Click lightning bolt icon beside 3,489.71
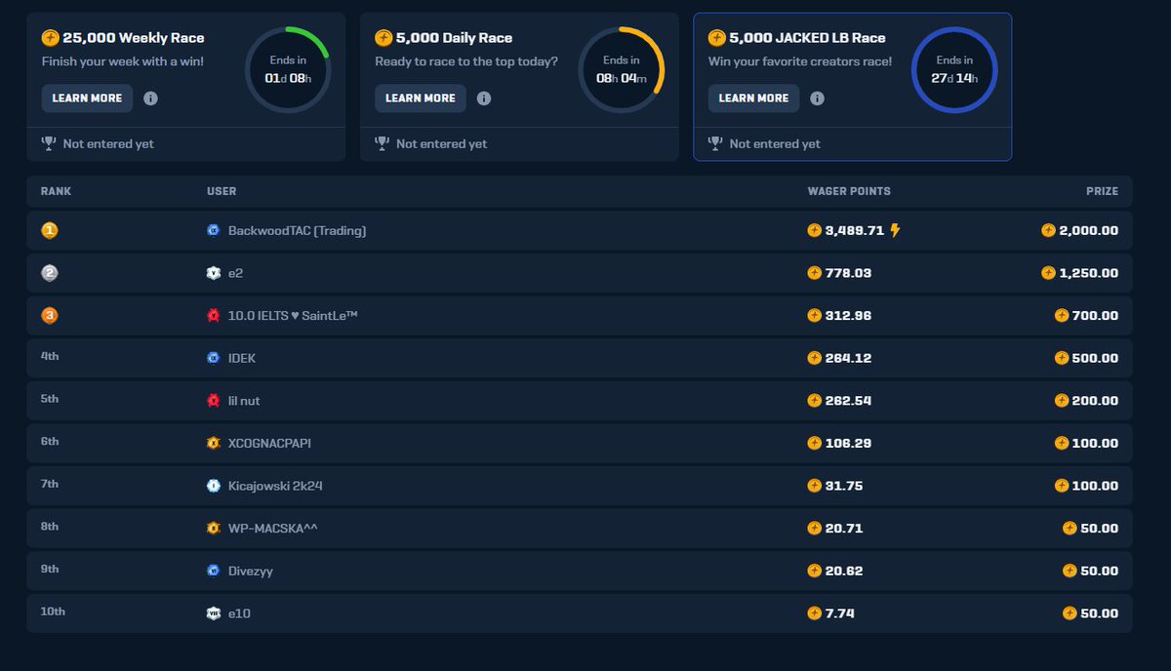 click(x=895, y=231)
